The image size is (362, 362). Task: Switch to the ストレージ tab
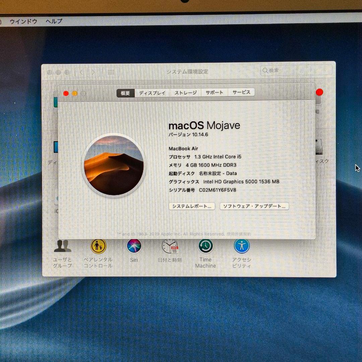[185, 93]
